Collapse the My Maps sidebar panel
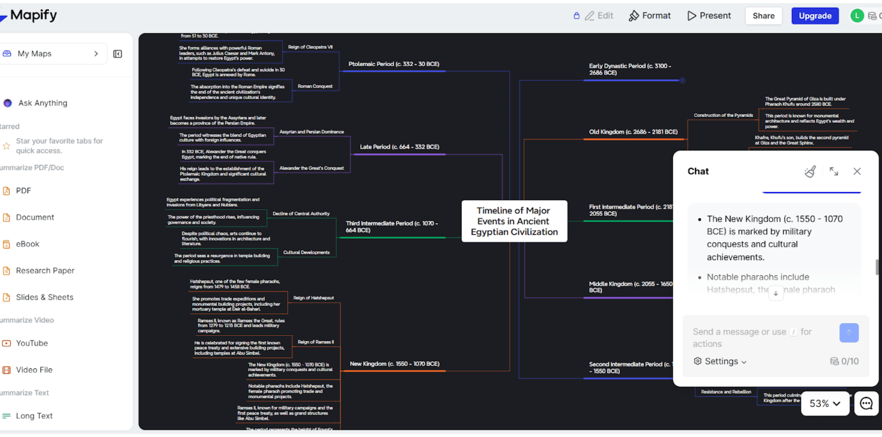The image size is (882, 437). (x=117, y=54)
